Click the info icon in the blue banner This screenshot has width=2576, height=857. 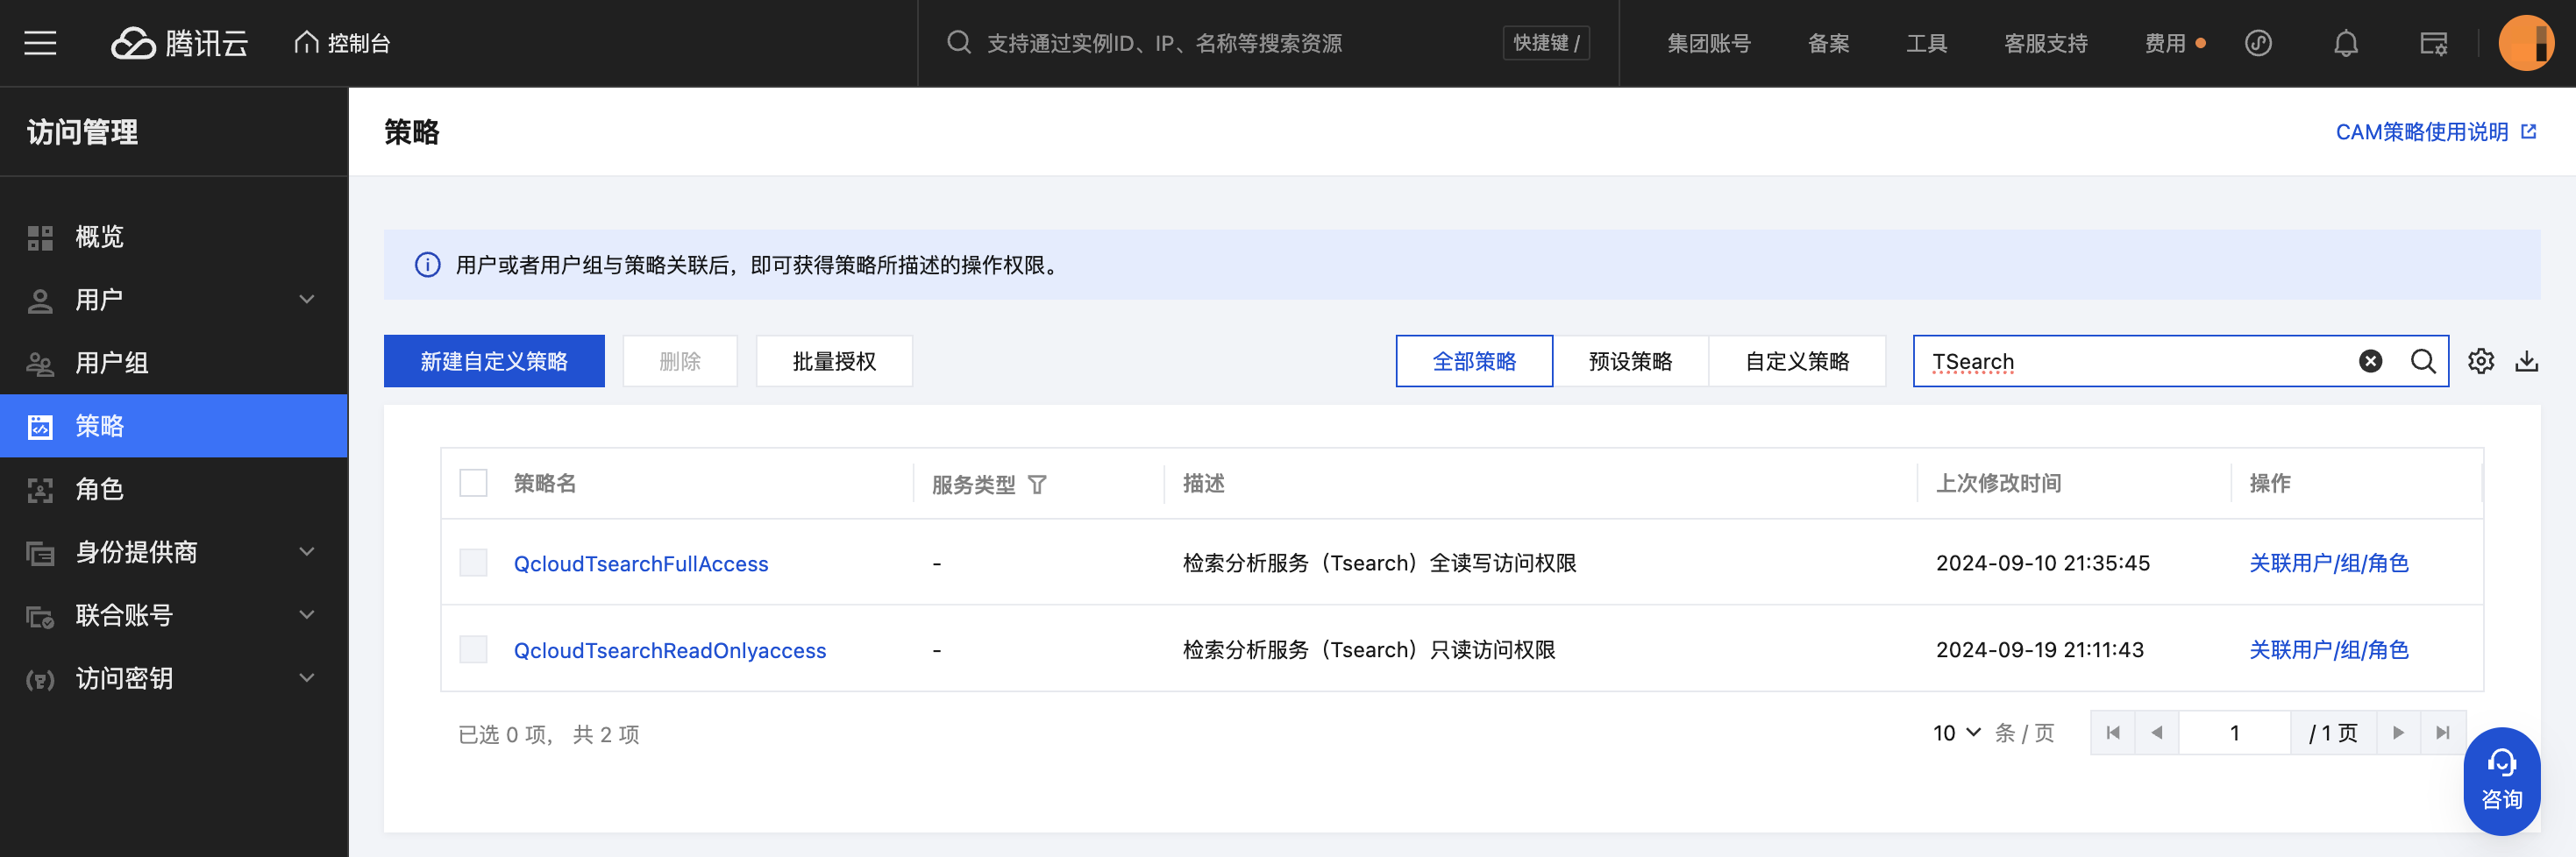coord(427,265)
